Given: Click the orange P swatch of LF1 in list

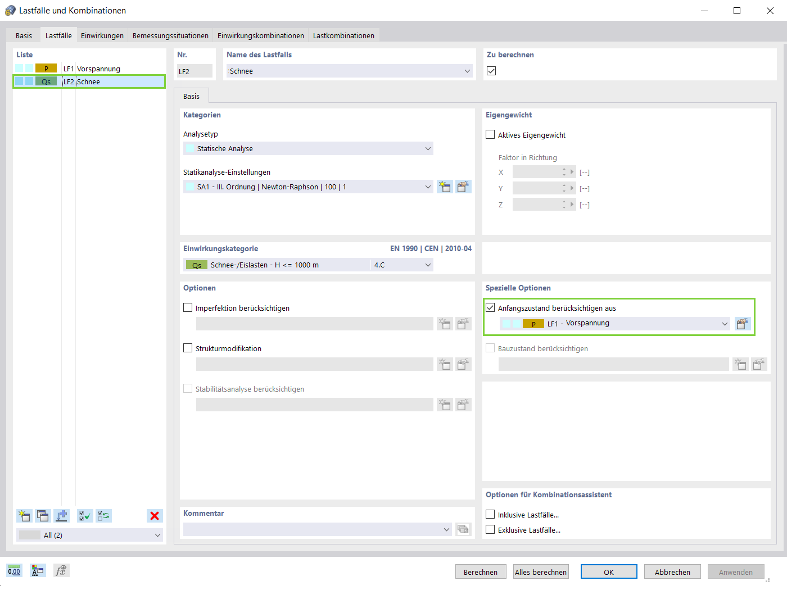Looking at the screenshot, I should (x=46, y=69).
